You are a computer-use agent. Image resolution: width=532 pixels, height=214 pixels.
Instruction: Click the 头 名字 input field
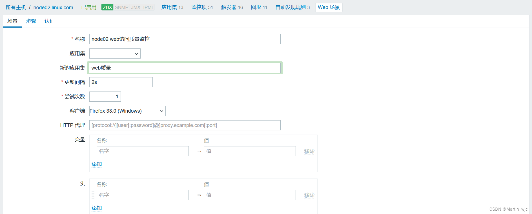[143, 195]
